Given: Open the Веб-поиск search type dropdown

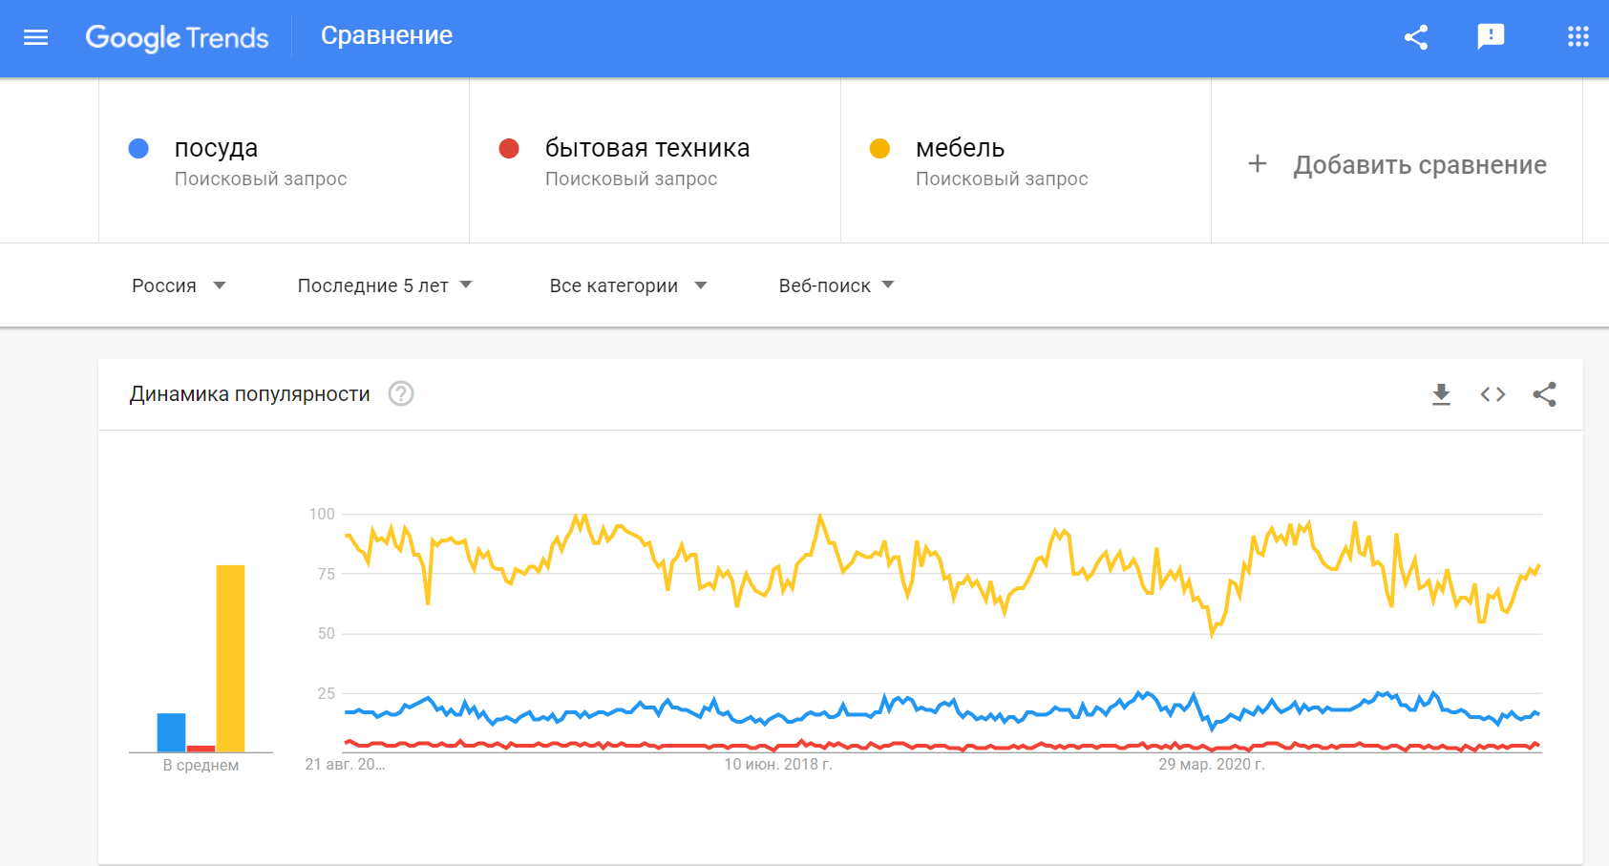Looking at the screenshot, I should [836, 285].
